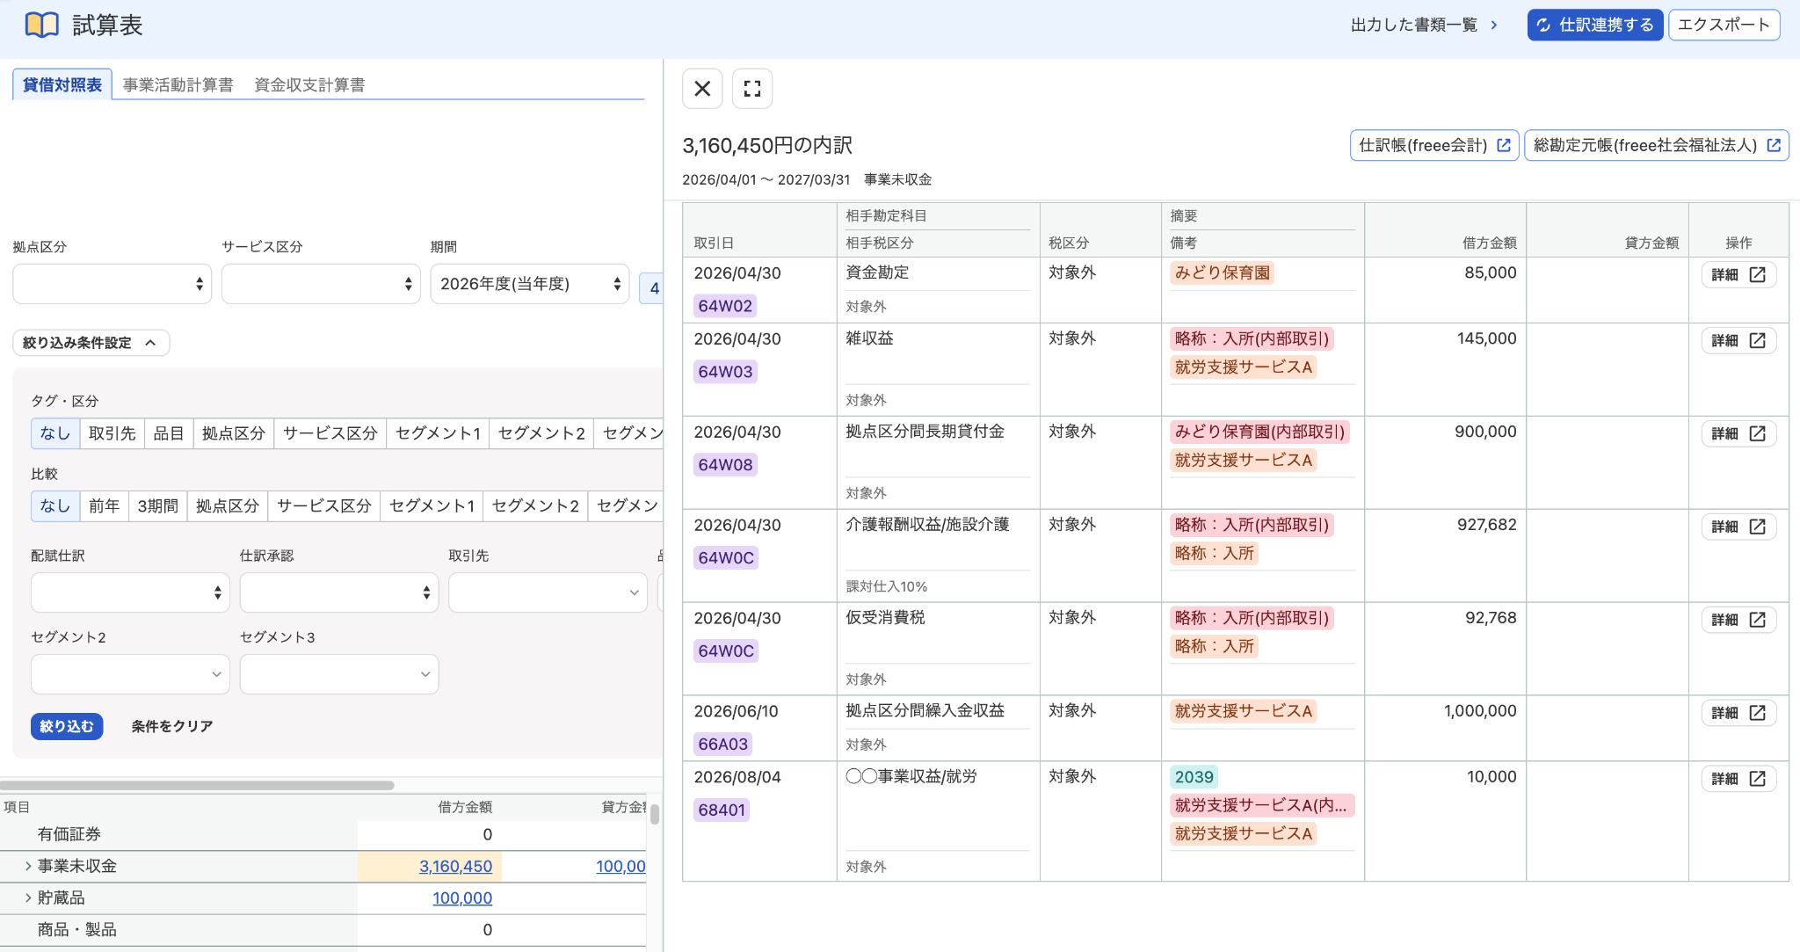Click the 絞り込む filter button
This screenshot has height=952, width=1800.
pos(67,726)
